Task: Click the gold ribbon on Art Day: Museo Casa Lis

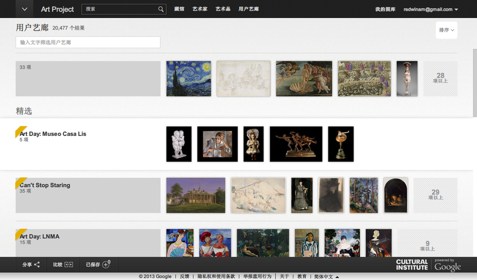Action: coord(21,132)
